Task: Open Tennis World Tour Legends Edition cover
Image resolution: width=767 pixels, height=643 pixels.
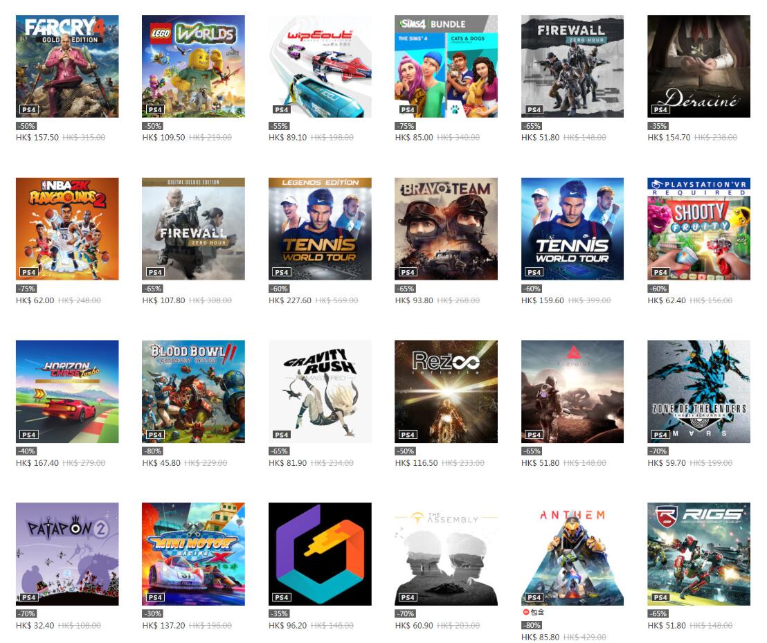Action: [x=320, y=229]
